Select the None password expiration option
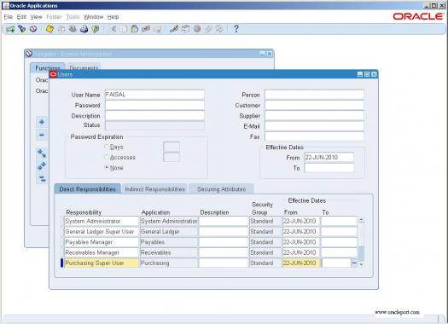The image size is (448, 324). [107, 168]
